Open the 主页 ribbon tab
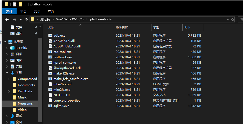 point(23,11)
